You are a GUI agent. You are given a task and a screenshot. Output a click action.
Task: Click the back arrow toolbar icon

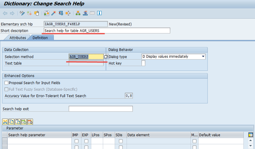[x=5, y=13]
